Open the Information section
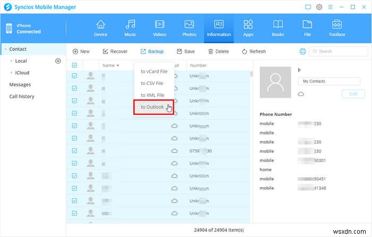Screen dimensions: 372x237 (x=219, y=28)
